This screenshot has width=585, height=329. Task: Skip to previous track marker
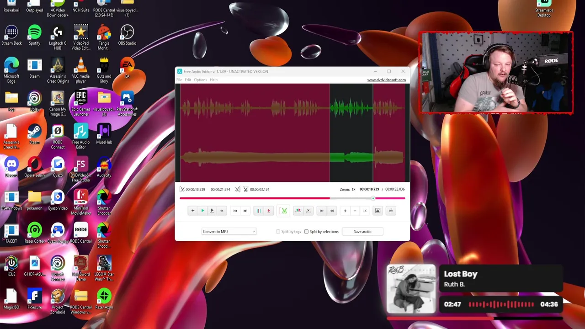235,211
